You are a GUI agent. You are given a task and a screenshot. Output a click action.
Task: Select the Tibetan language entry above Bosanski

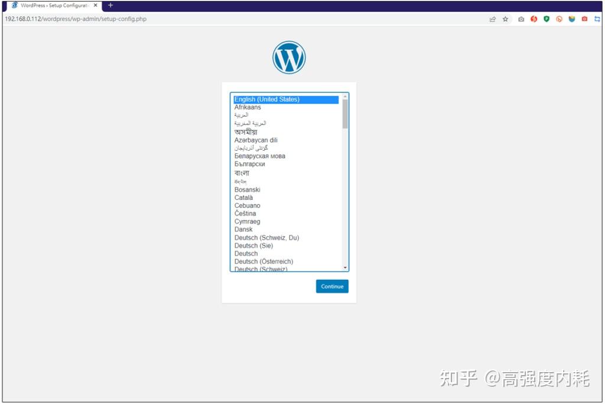286,182
